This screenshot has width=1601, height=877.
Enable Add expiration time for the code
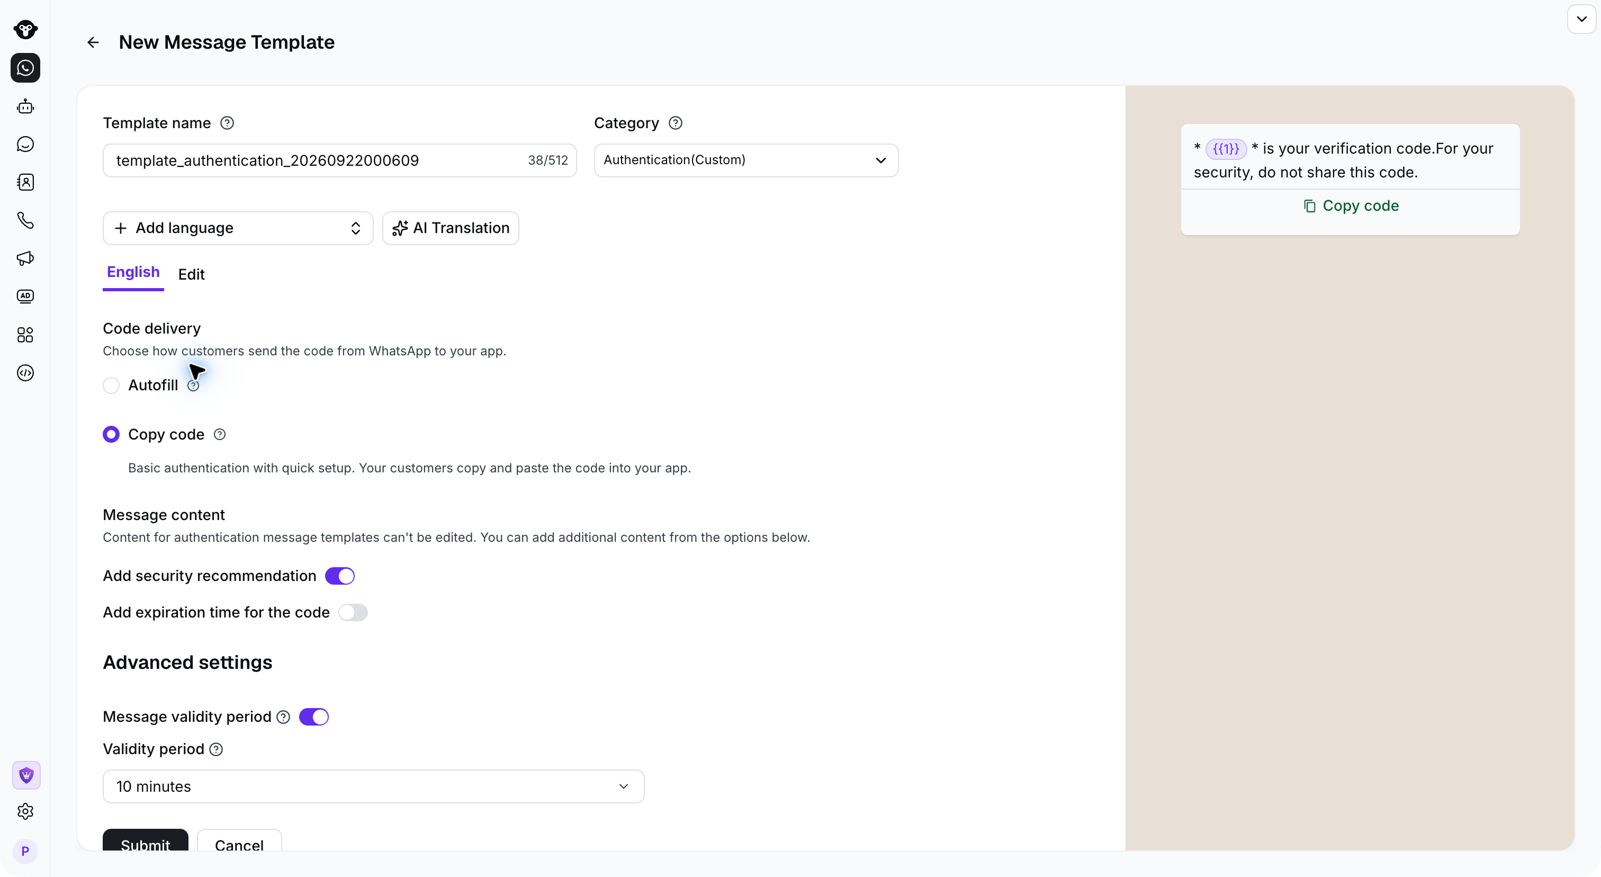[353, 613]
